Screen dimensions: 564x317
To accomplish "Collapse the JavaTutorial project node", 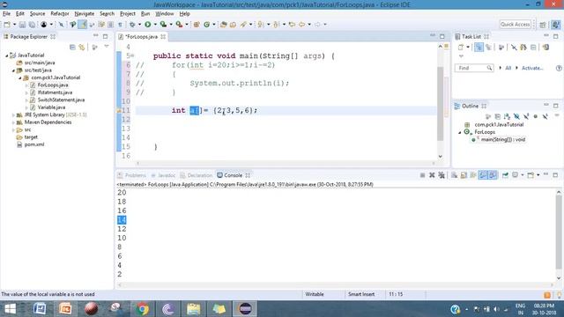I will 6,55.
